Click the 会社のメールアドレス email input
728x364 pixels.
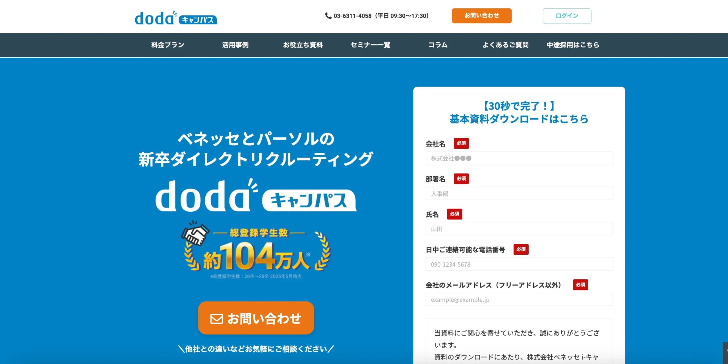[x=519, y=300]
